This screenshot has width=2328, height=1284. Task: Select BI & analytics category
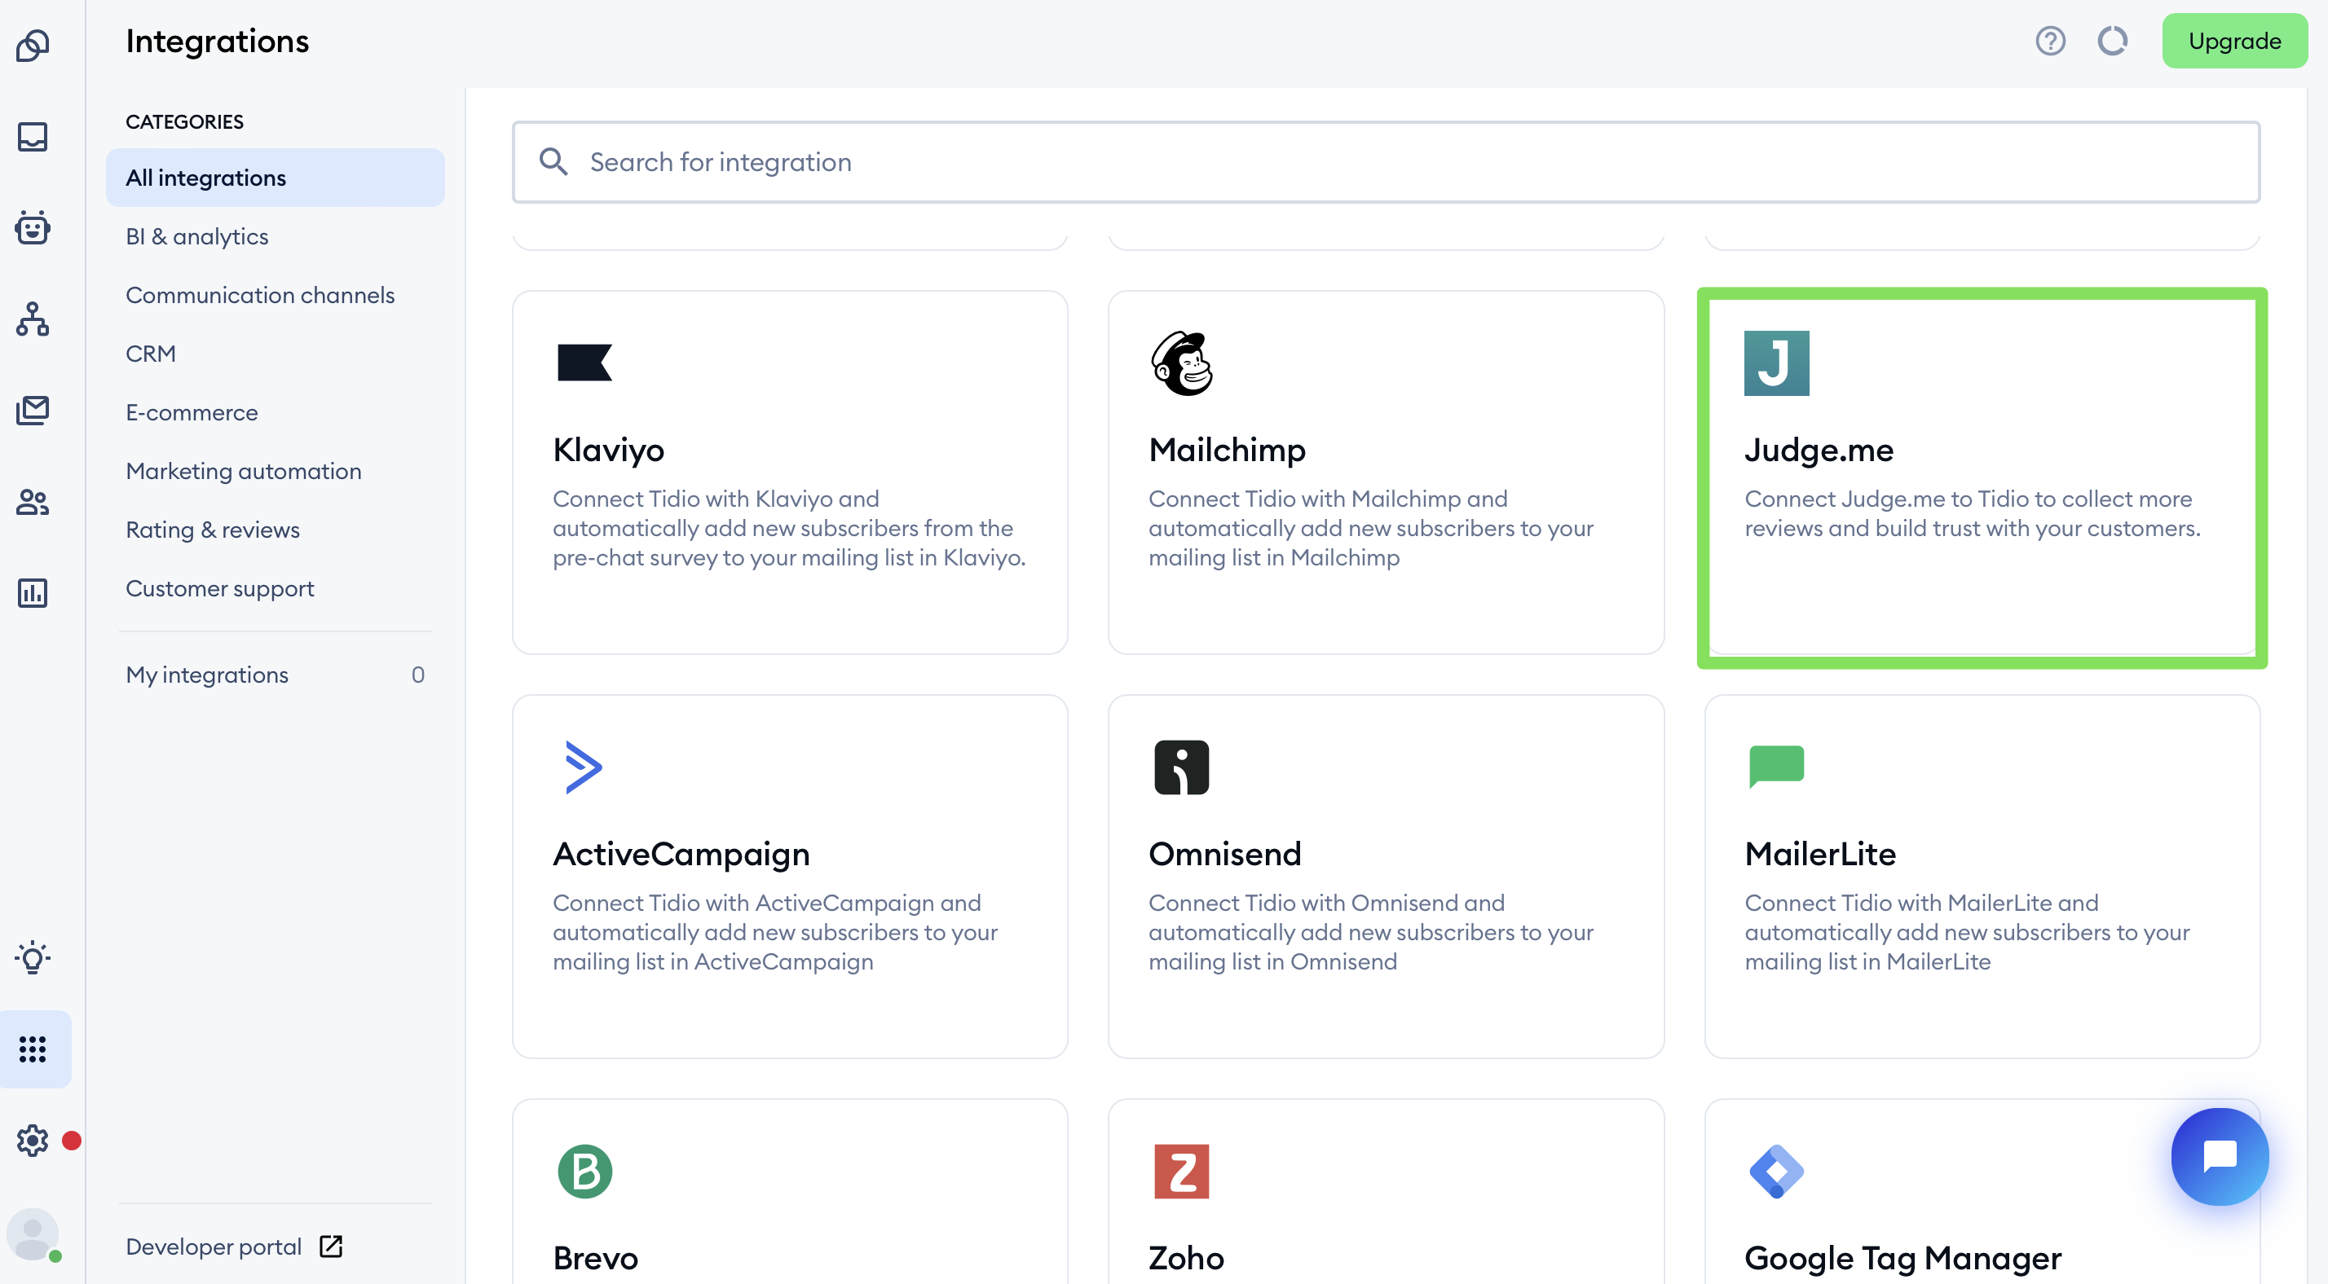pyautogui.click(x=197, y=237)
